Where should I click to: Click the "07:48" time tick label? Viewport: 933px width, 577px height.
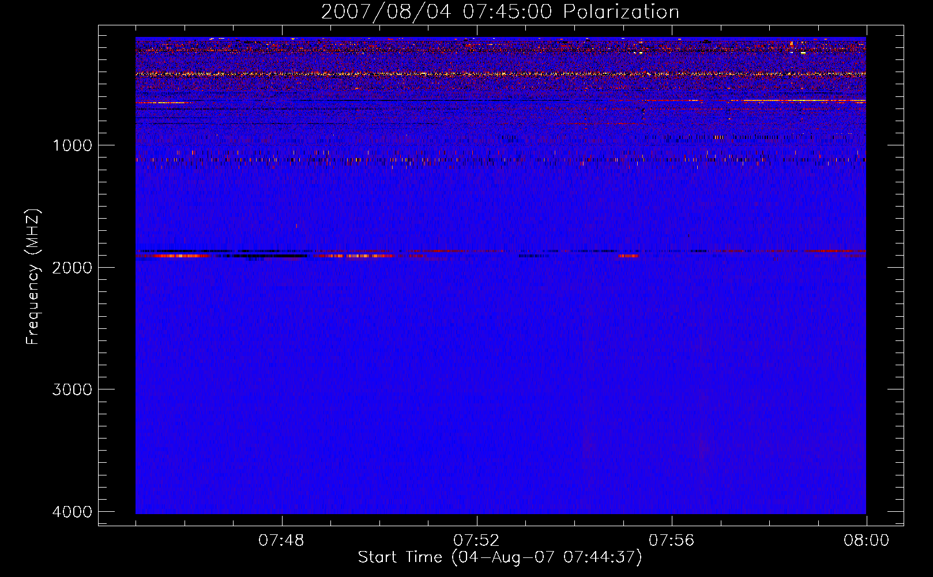281,541
